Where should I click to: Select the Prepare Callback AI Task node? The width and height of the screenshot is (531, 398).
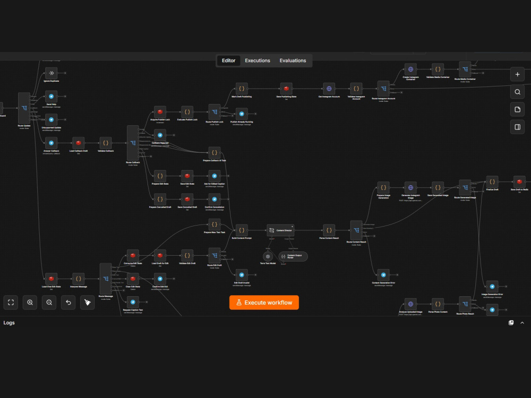pos(215,153)
